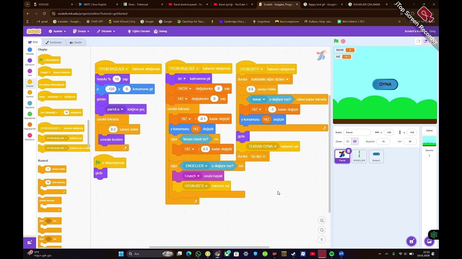Viewport: 462px width, 259px height.
Task: Open Steam from the taskbar
Action: pyautogui.click(x=293, y=254)
